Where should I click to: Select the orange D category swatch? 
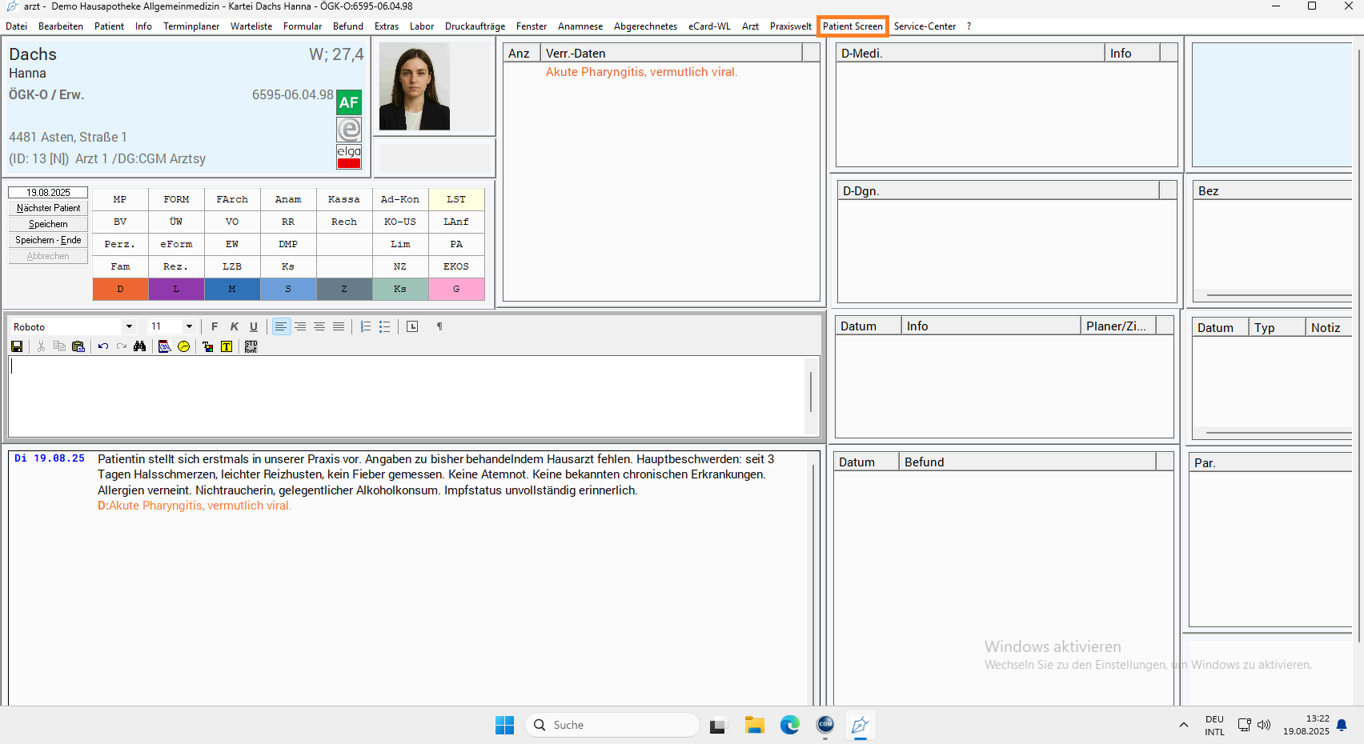[x=120, y=289]
